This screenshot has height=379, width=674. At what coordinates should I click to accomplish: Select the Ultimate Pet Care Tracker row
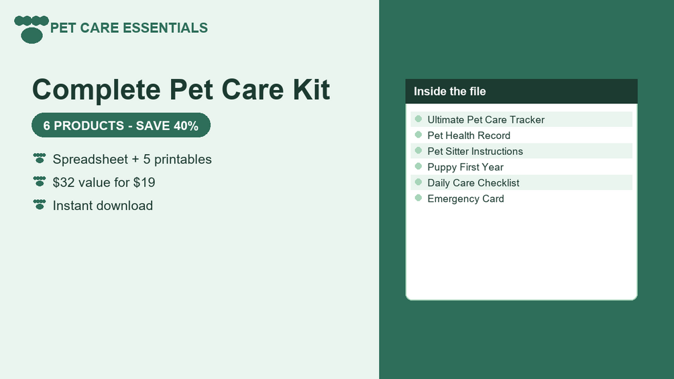click(x=521, y=119)
